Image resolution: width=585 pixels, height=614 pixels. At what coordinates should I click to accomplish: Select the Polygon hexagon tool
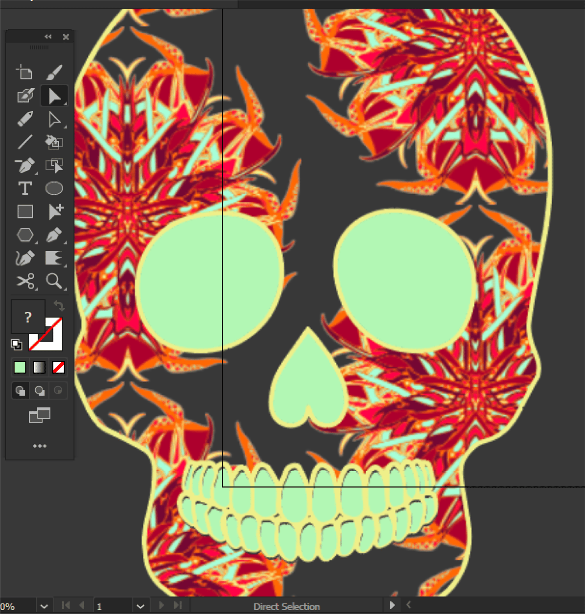tap(26, 235)
